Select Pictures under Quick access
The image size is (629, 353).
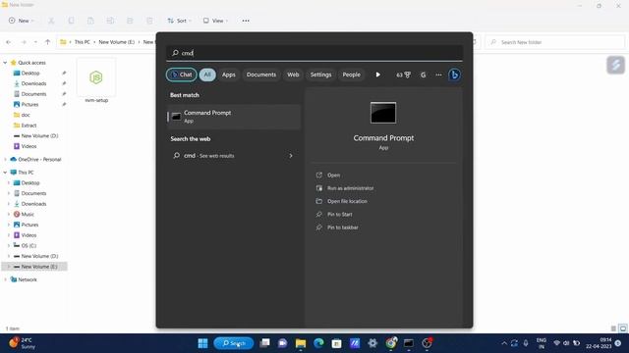tap(29, 105)
